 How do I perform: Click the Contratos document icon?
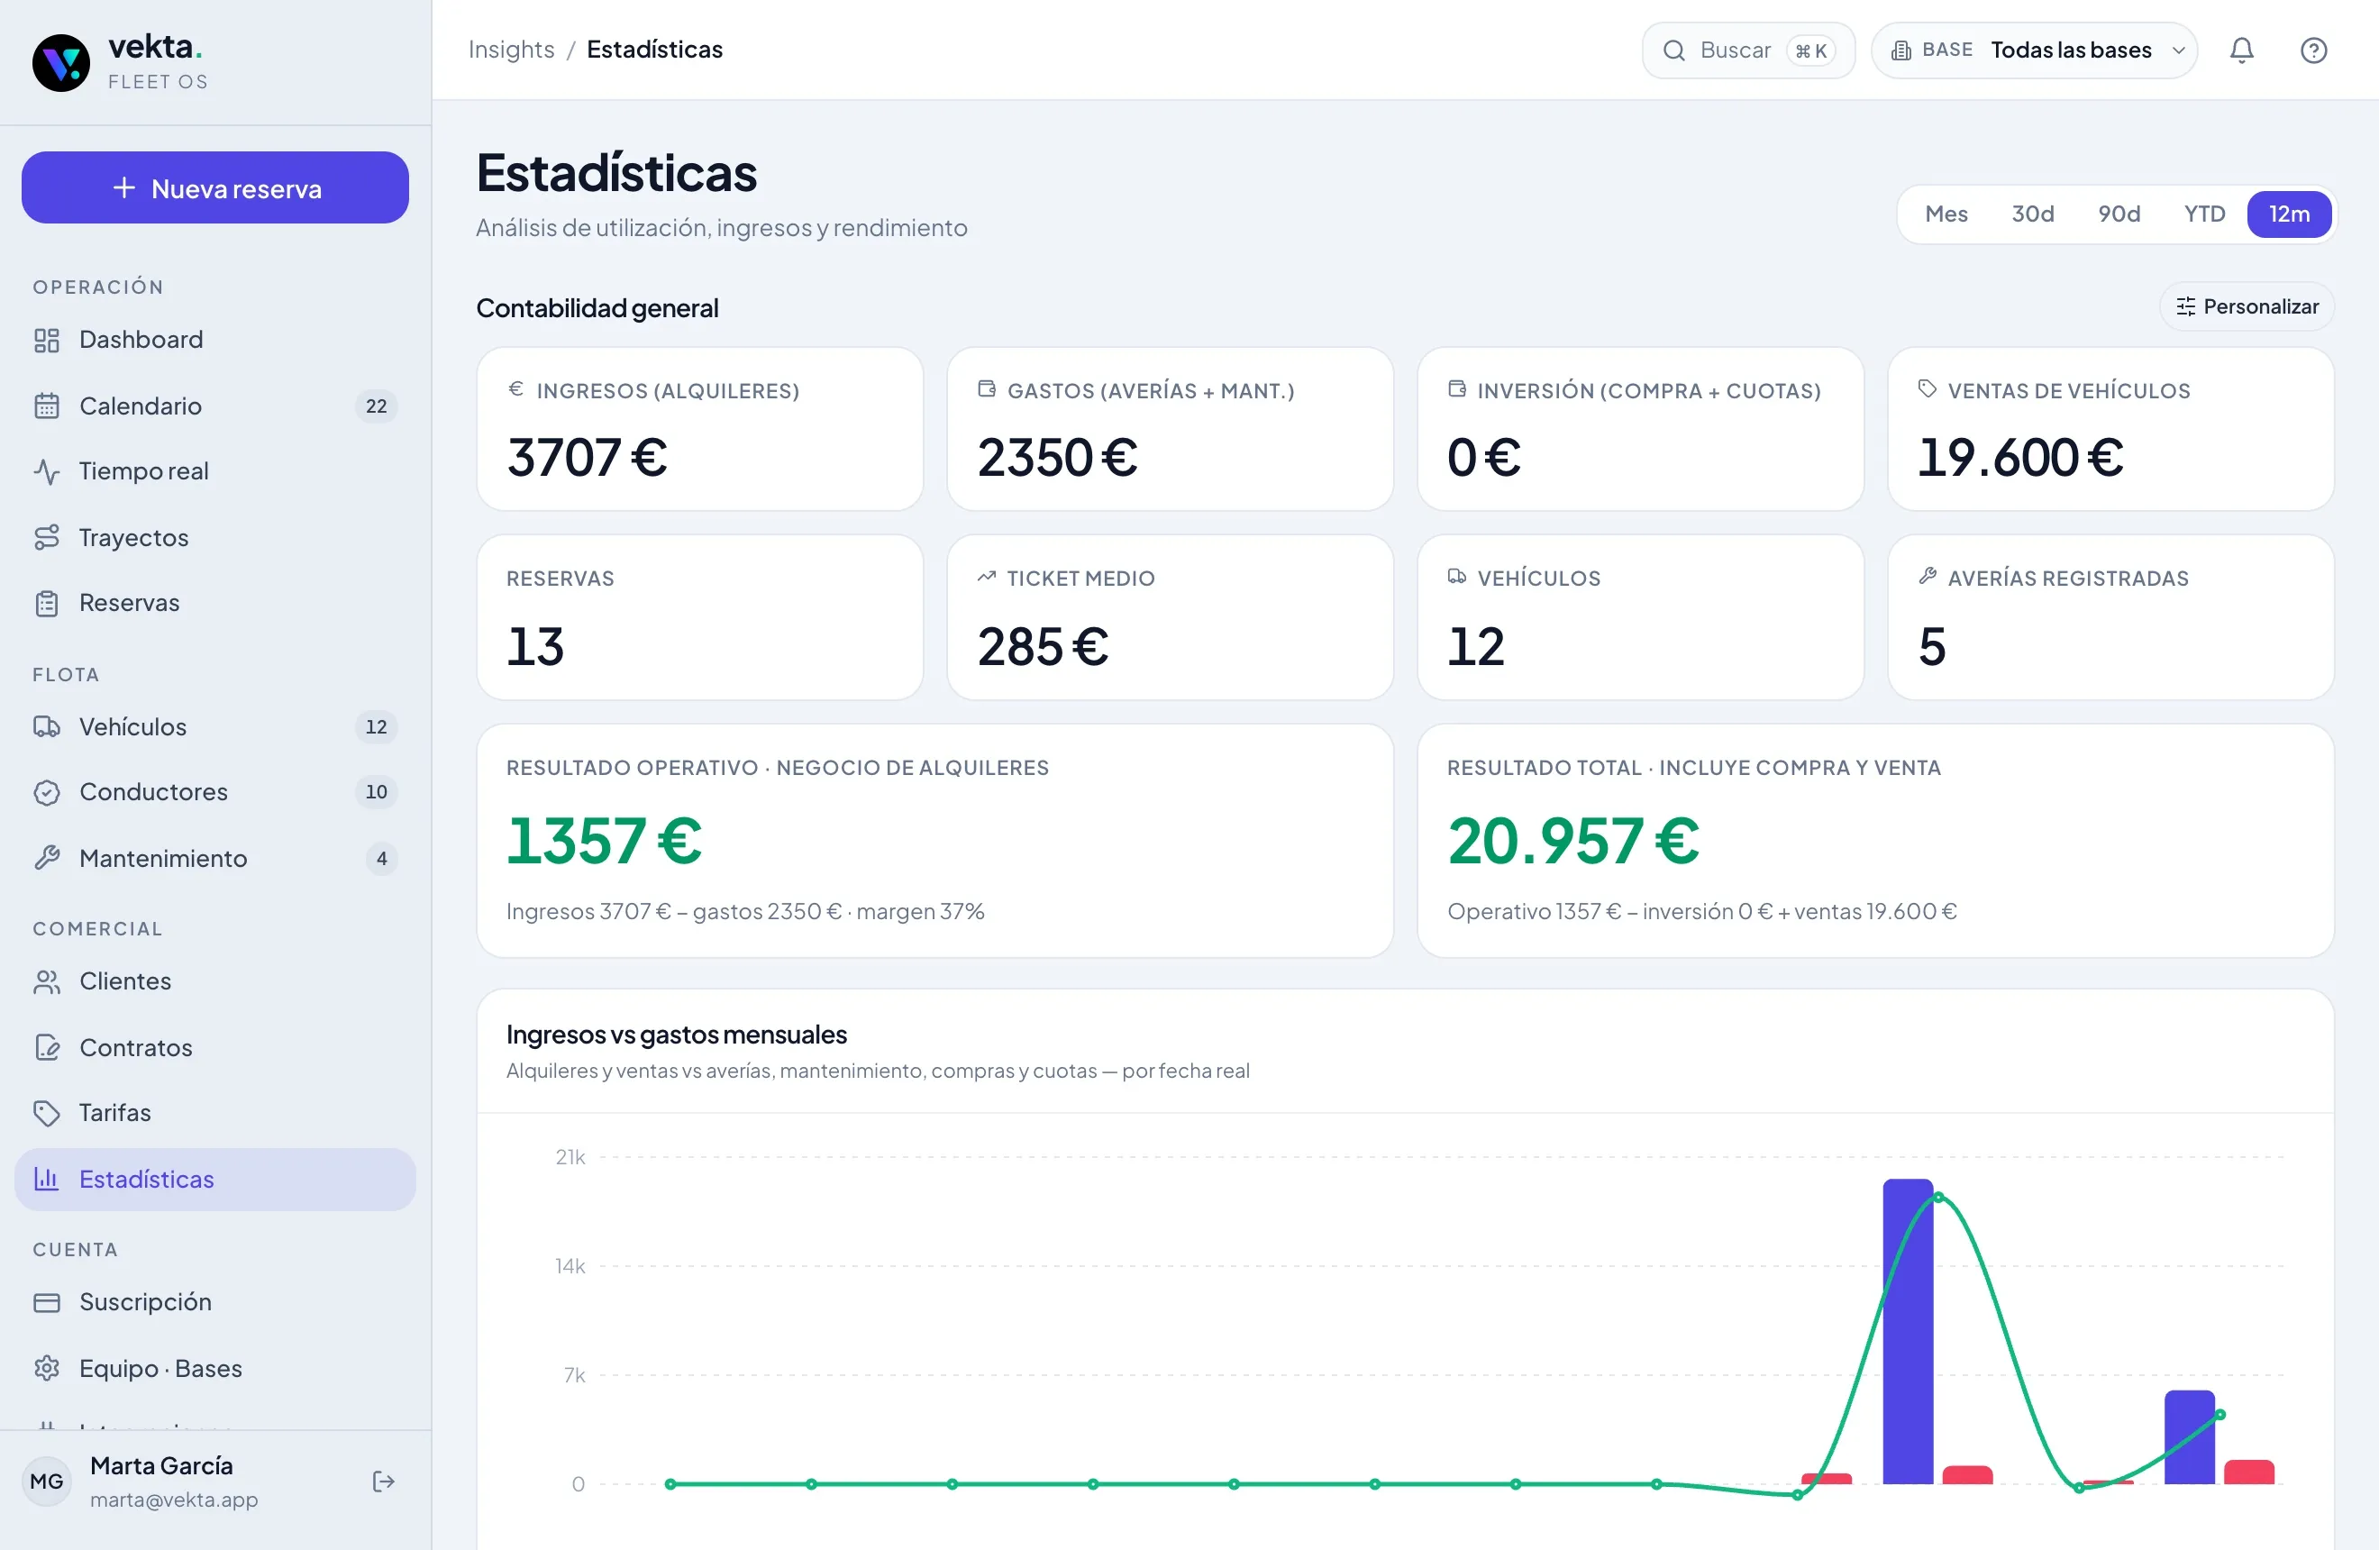pyautogui.click(x=47, y=1047)
